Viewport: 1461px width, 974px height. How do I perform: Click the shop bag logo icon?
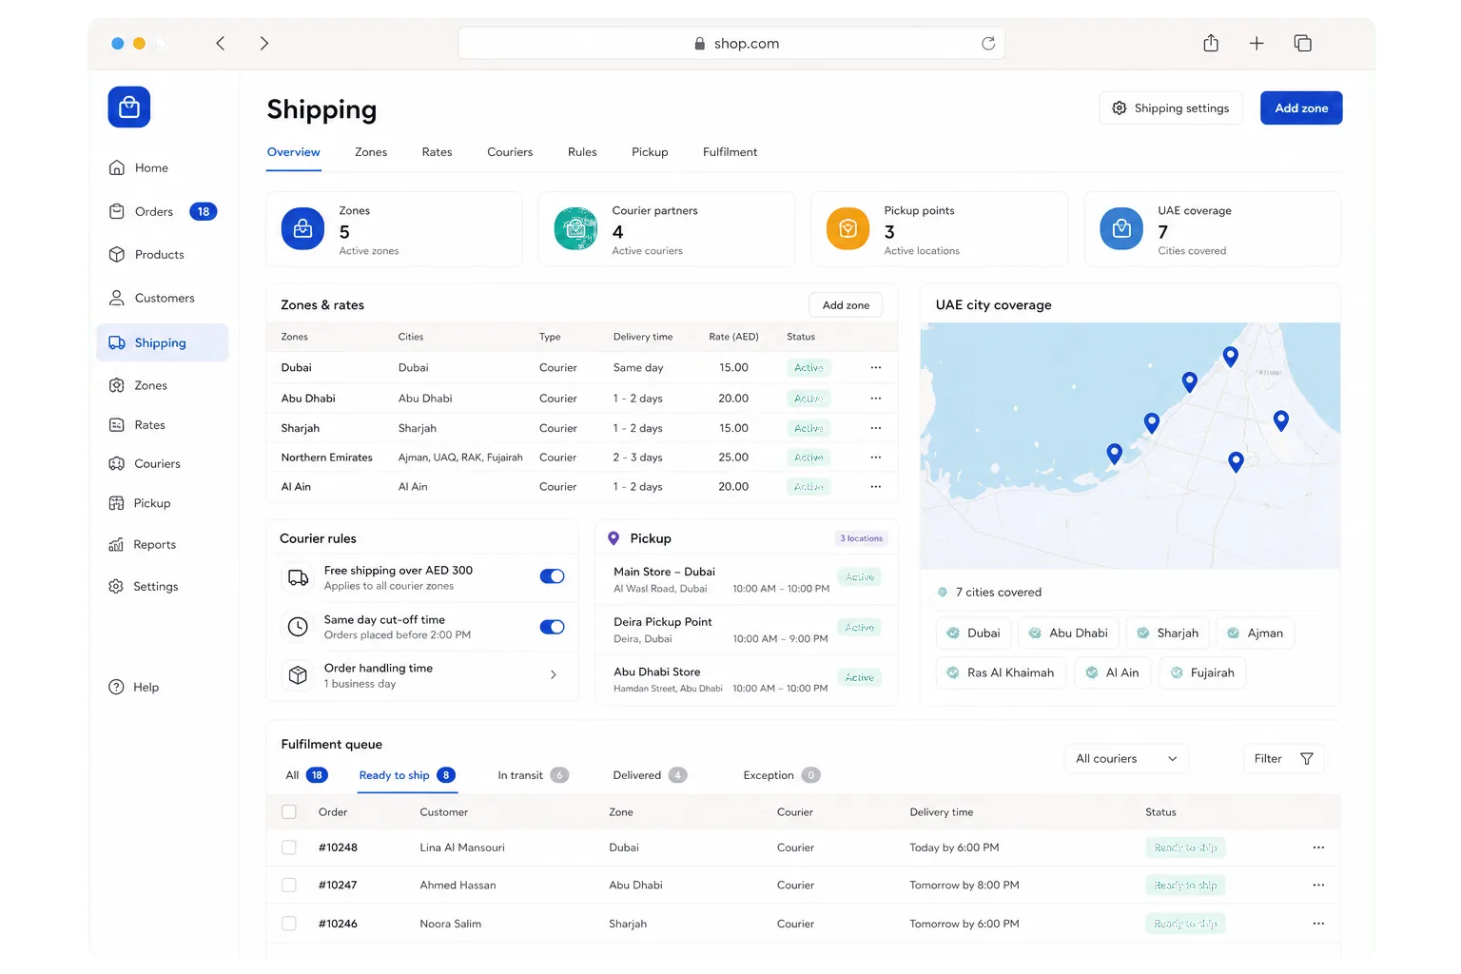click(x=129, y=107)
